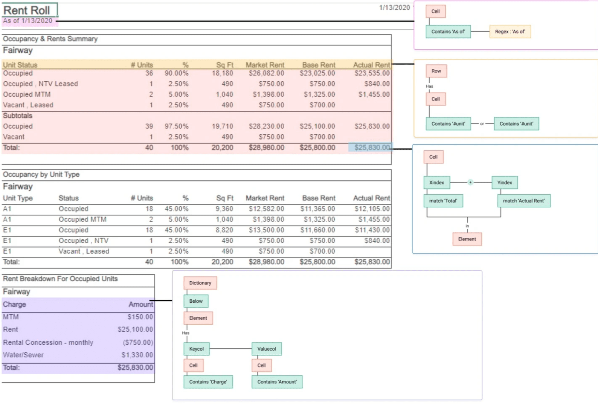Click the Unit Status header cell
Screen dimensions: 598x404
pos(20,65)
